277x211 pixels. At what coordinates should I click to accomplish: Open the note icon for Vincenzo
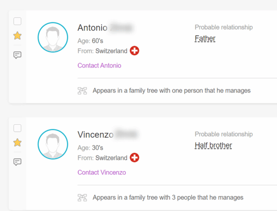(17, 162)
